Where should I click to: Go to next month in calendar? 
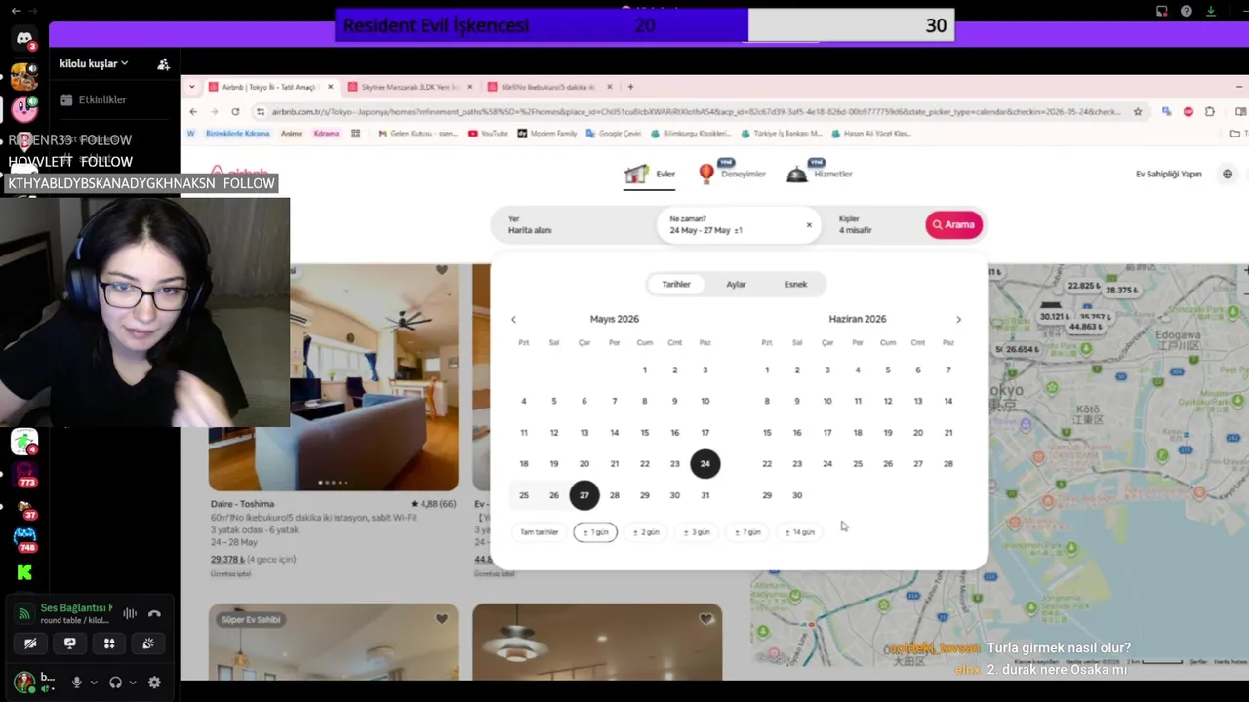958,320
